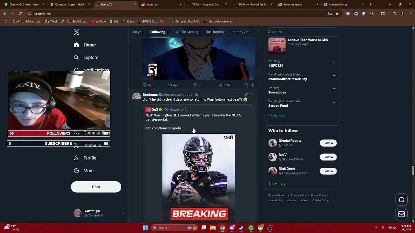
Task: Open Lenovo Tech World @ CES event
Action: [302, 45]
